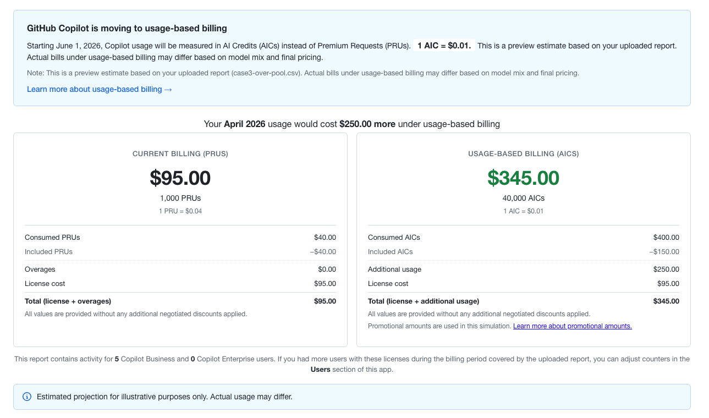This screenshot has width=709, height=418.
Task: Click the 'USAGE-BASED BILLING (AICS)' card title
Action: (524, 154)
